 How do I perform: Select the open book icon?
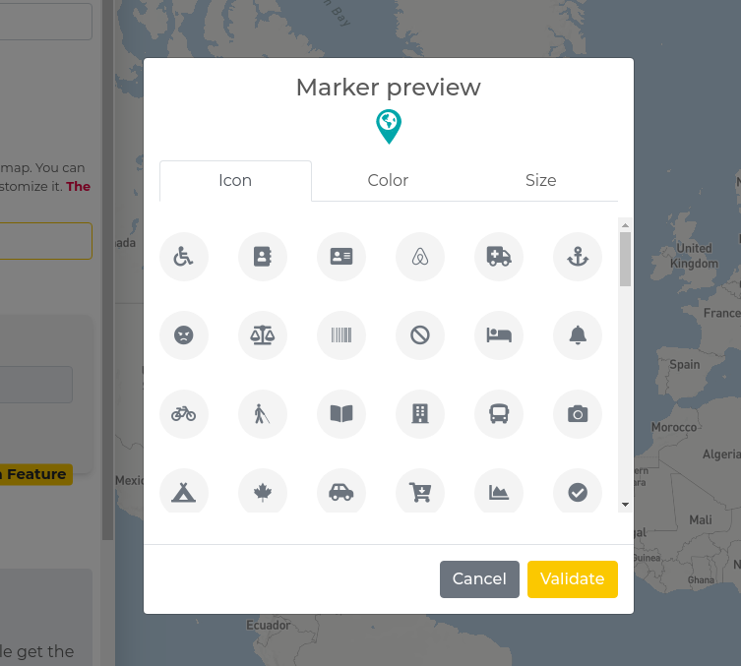341,414
